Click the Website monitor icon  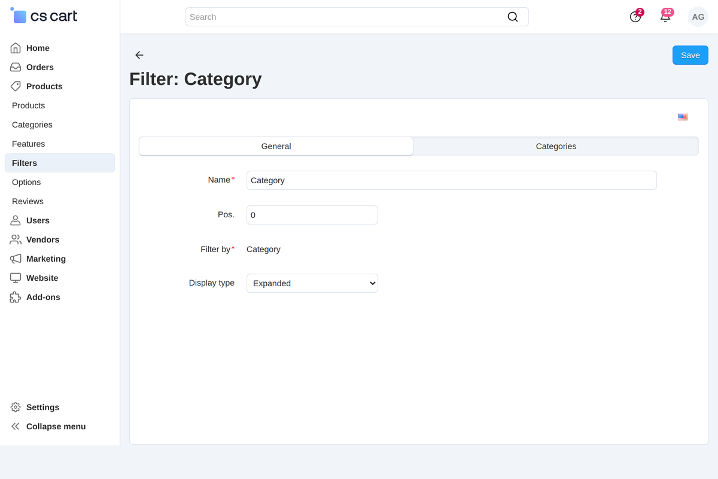click(x=16, y=278)
